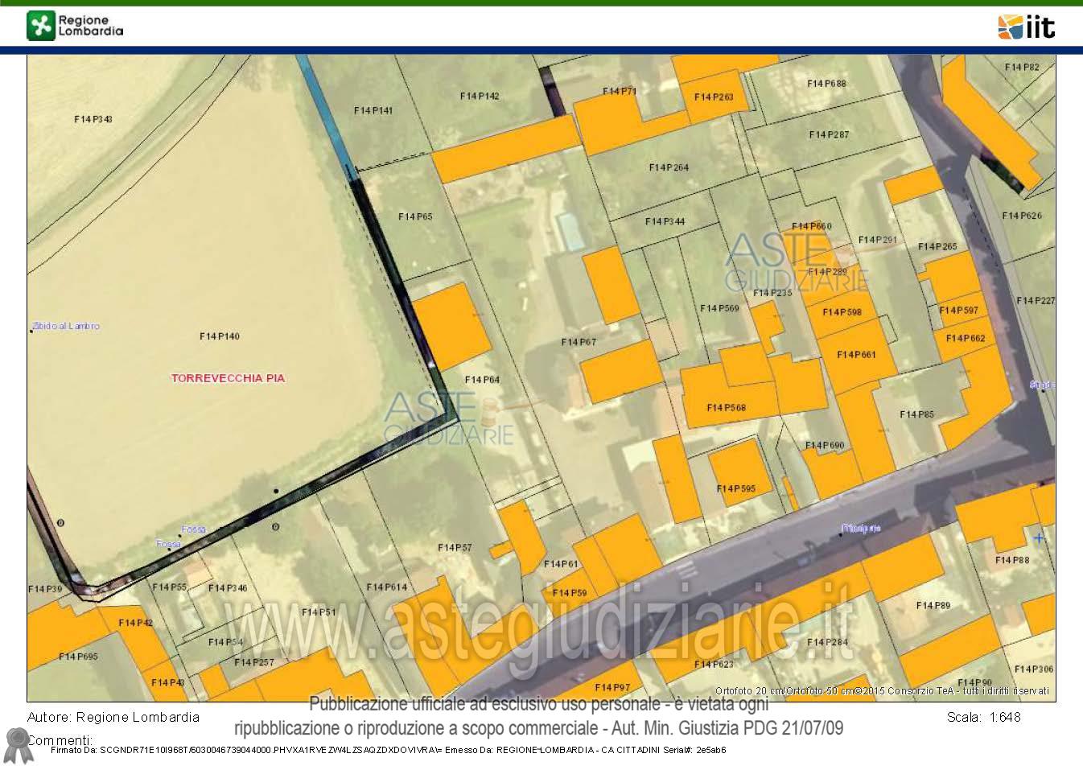Click the Commenti field label
Screen dimensions: 1083x766
[60, 739]
